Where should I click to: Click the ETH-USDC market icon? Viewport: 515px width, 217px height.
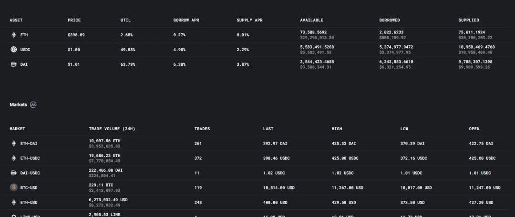point(13,158)
